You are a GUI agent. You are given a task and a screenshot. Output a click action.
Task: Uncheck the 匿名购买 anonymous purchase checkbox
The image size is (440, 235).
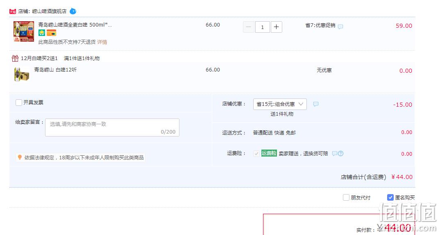click(x=390, y=197)
